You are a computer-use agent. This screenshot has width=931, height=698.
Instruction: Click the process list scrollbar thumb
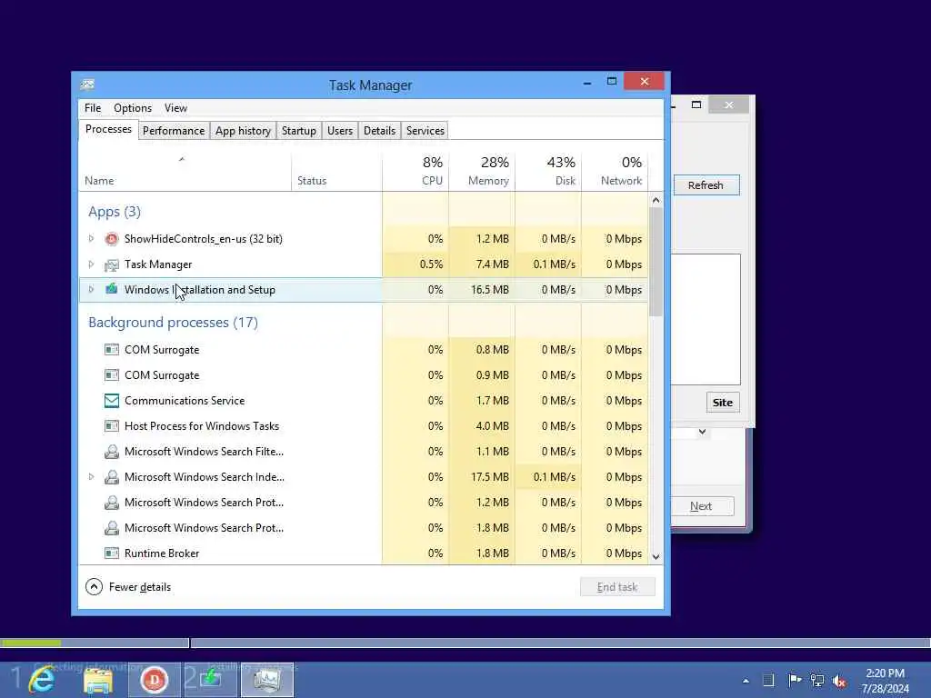click(x=656, y=262)
